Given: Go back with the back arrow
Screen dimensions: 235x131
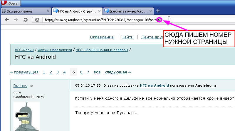Looking at the screenshot, I should click(x=7, y=20).
